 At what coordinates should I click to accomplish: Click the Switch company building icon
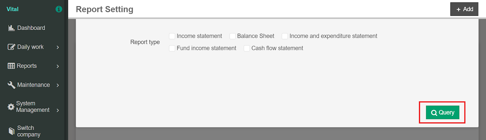click(x=11, y=131)
